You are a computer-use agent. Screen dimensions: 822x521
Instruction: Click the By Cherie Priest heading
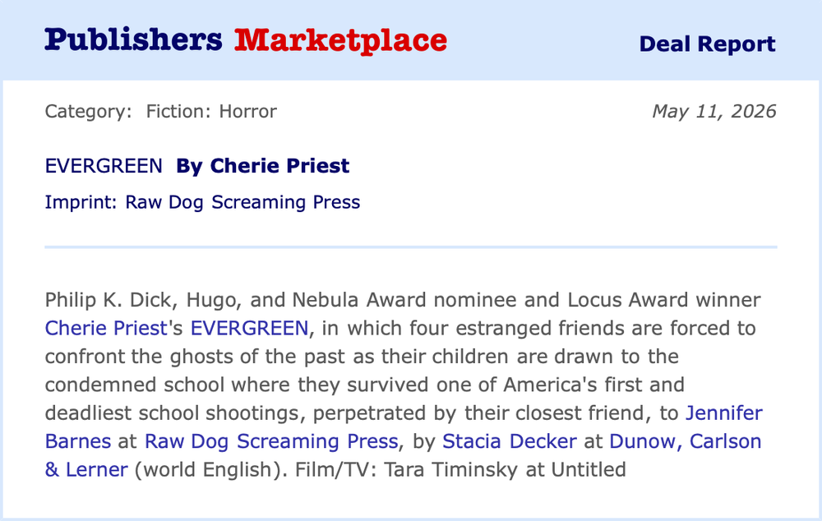(263, 166)
